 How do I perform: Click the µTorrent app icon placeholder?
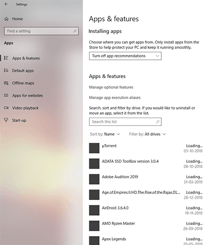(x=94, y=148)
